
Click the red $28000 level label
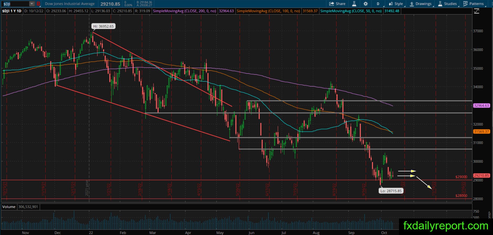click(461, 196)
